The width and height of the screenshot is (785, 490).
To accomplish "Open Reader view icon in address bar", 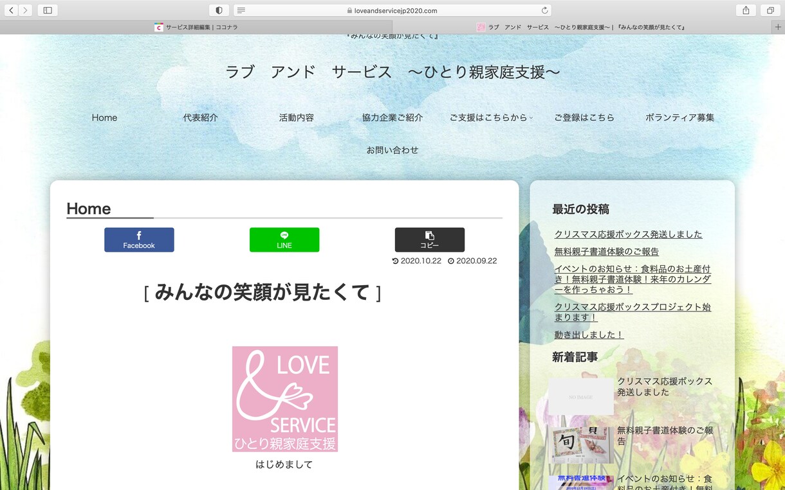I will pyautogui.click(x=241, y=10).
